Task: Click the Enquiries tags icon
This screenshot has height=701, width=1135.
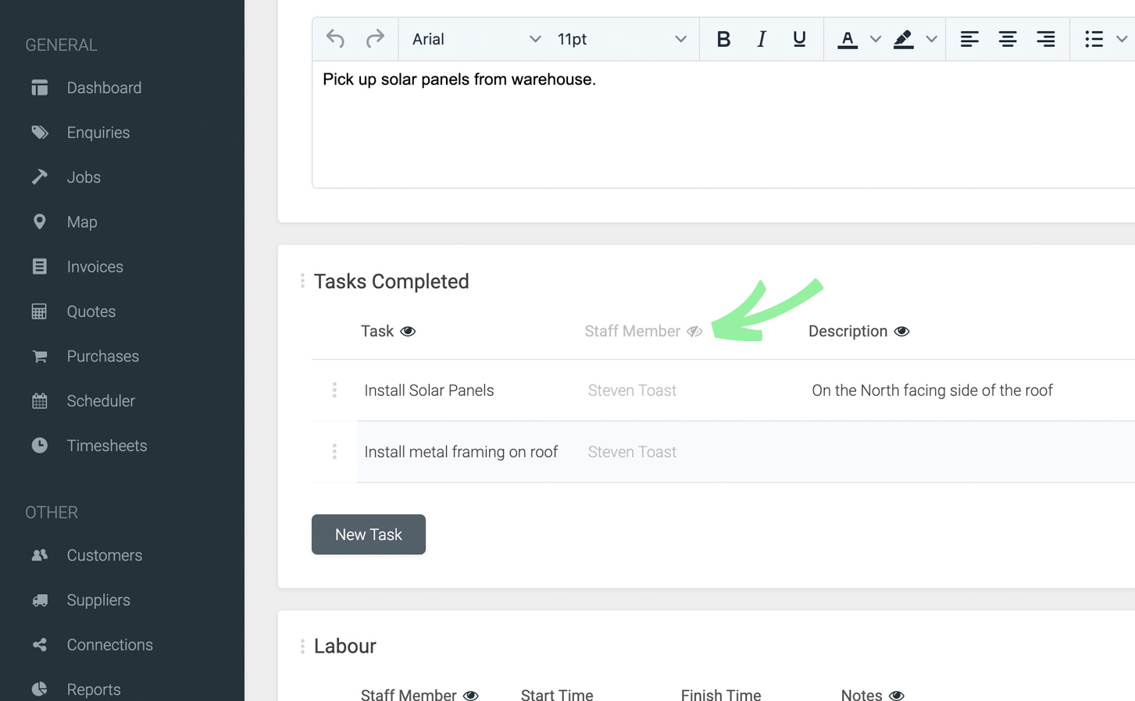Action: (39, 133)
